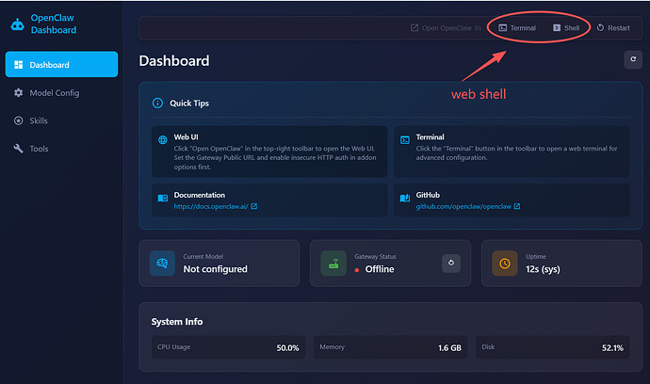Click the "Documentation" tip title
Image resolution: width=650 pixels, height=384 pixels.
[200, 195]
